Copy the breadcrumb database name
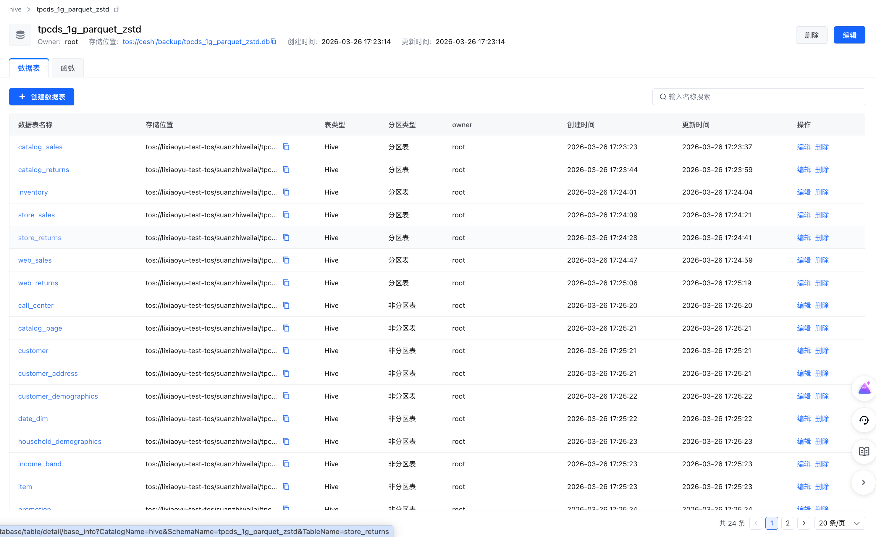Image resolution: width=876 pixels, height=537 pixels. 117,9
